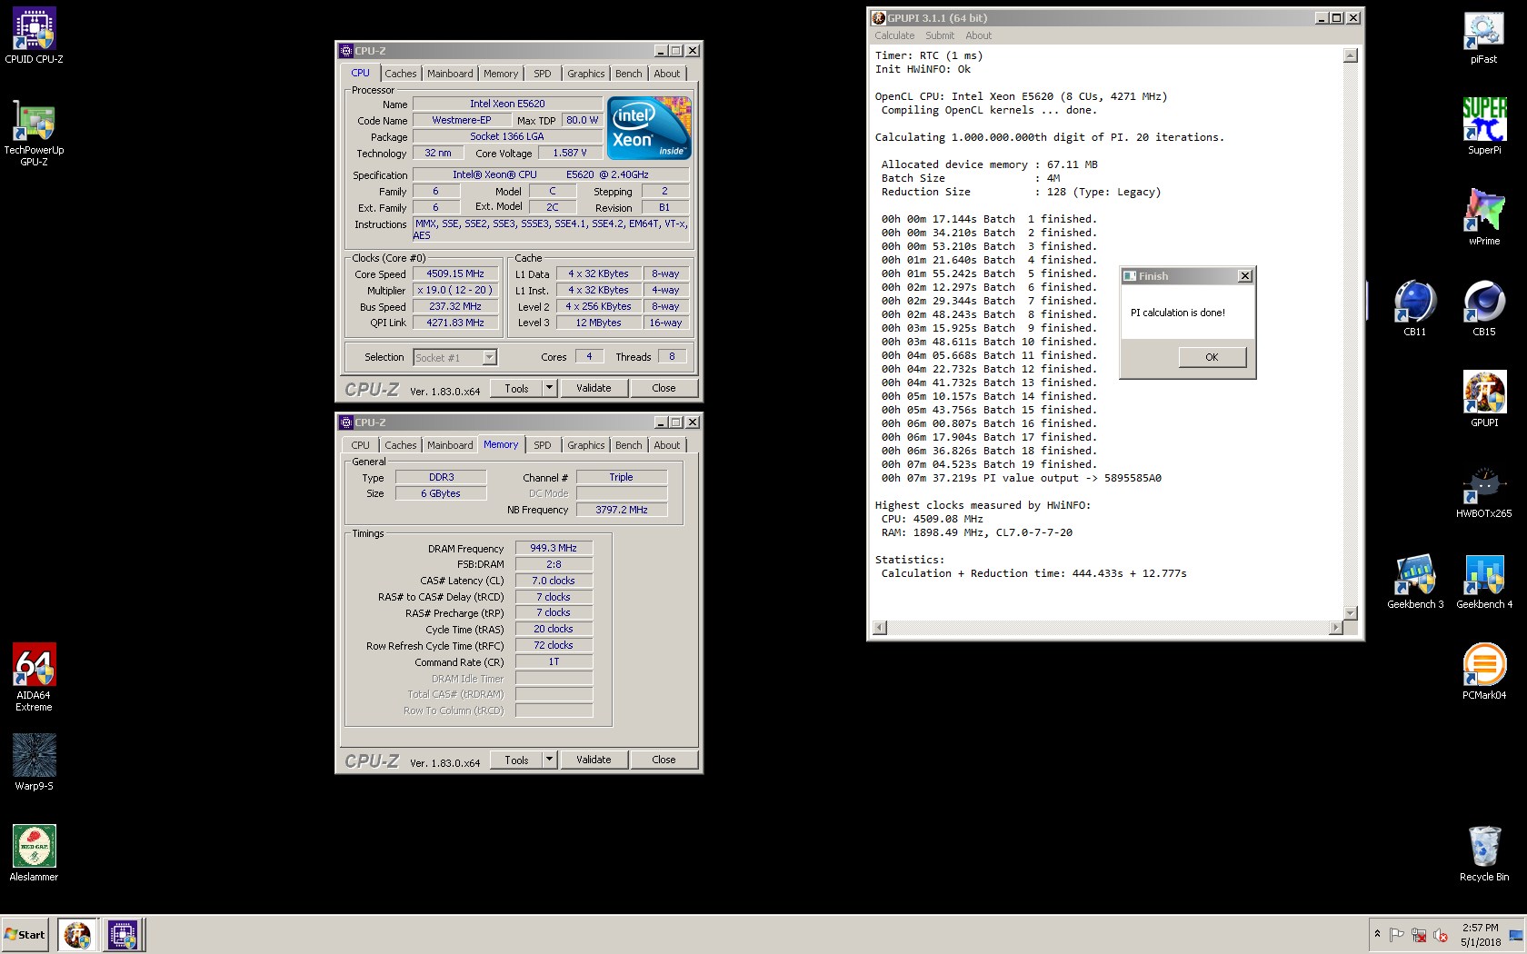Open the CB11 Cinebench icon
The width and height of the screenshot is (1527, 954).
[1415, 309]
